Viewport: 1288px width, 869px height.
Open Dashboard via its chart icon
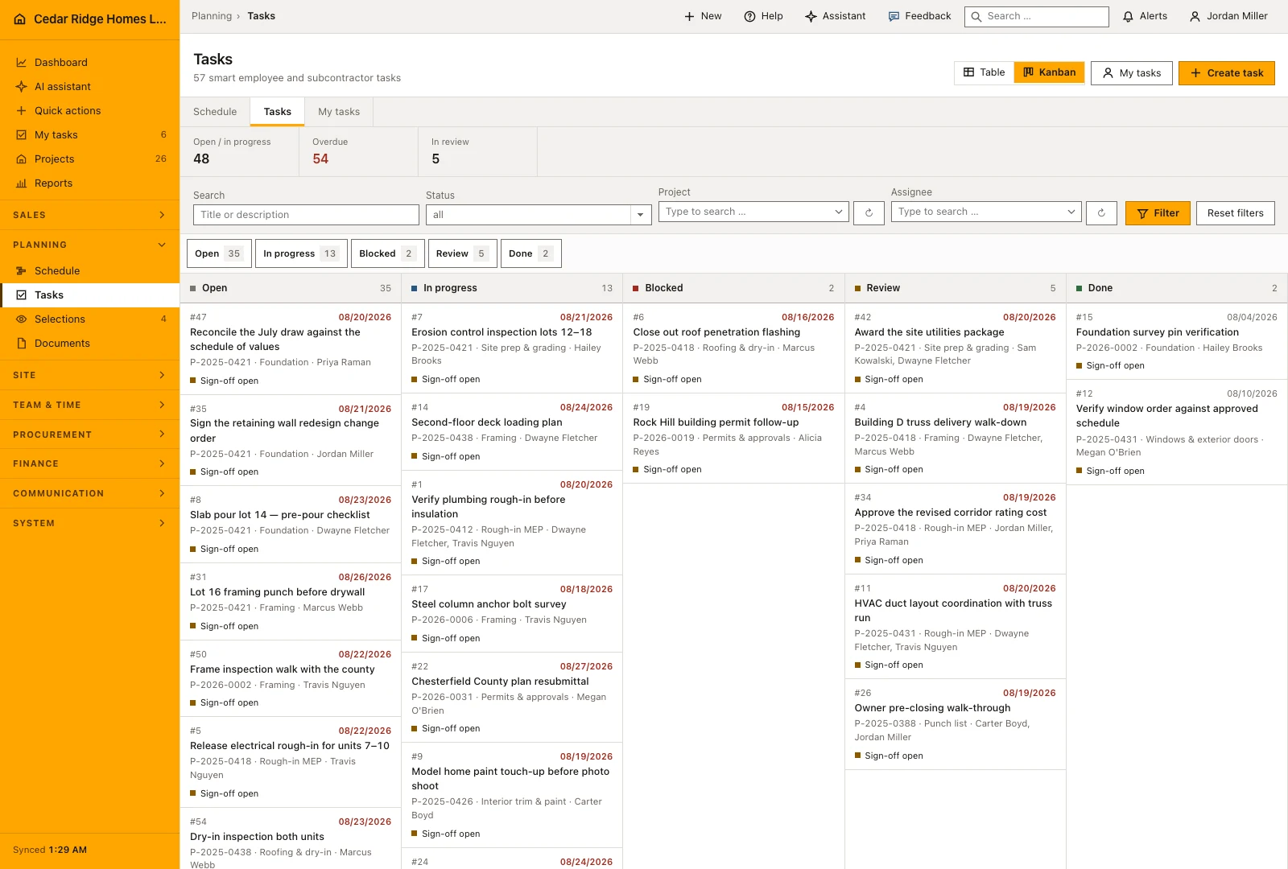22,63
